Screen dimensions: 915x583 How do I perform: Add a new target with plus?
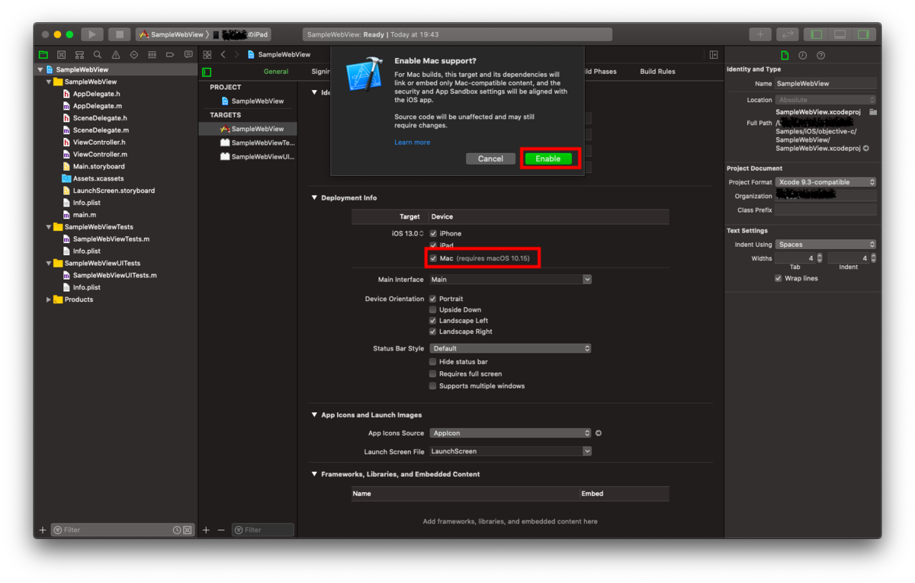coord(206,530)
